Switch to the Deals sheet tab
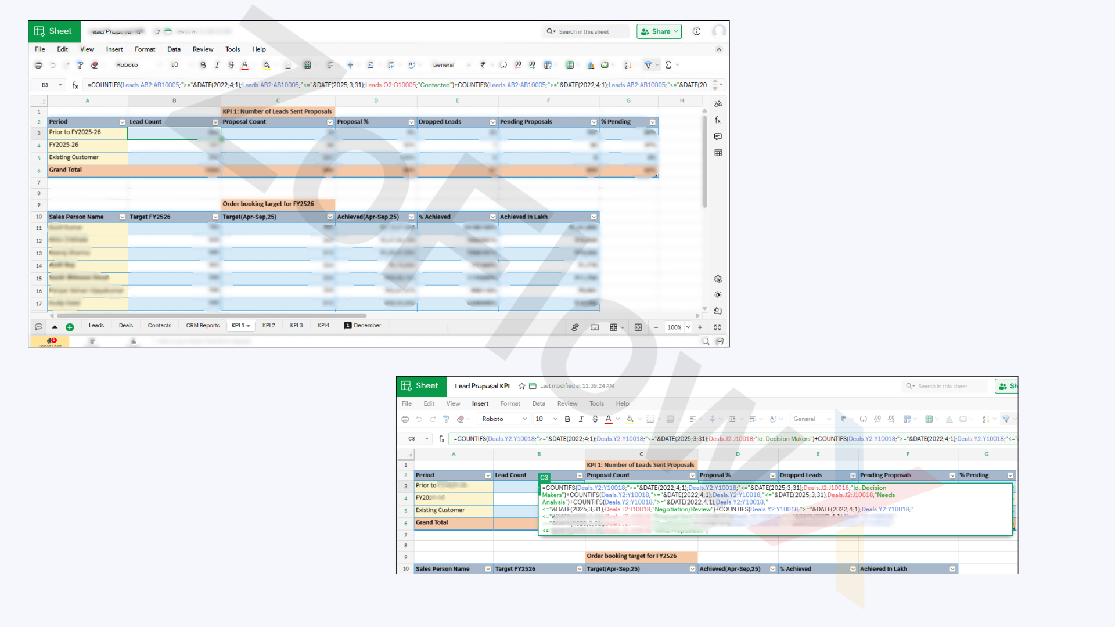The height and width of the screenshot is (627, 1115). coord(126,326)
